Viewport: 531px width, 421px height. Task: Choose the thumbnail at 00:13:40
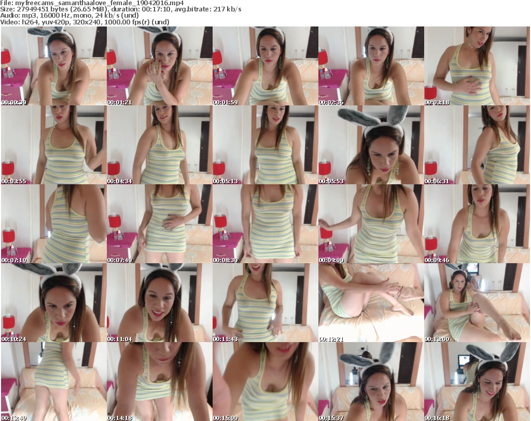(x=53, y=382)
